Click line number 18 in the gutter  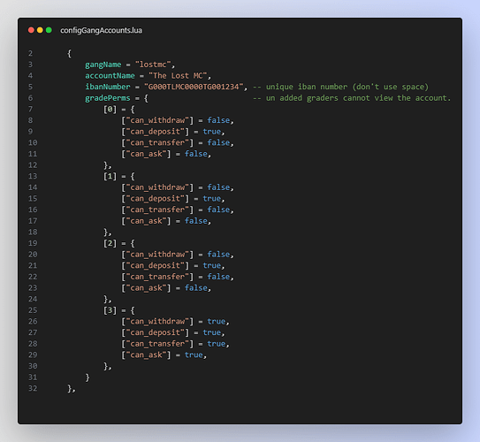(x=33, y=232)
